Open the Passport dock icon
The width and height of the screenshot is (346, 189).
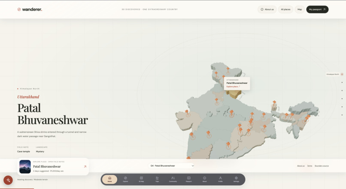[188, 179]
